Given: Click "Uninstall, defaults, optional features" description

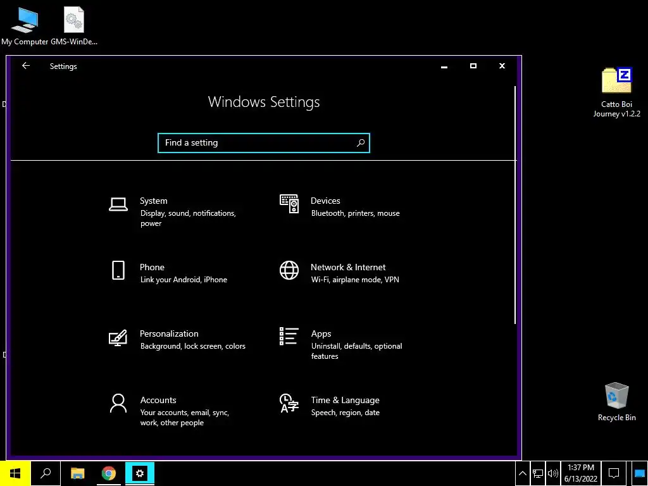Looking at the screenshot, I should 357,351.
